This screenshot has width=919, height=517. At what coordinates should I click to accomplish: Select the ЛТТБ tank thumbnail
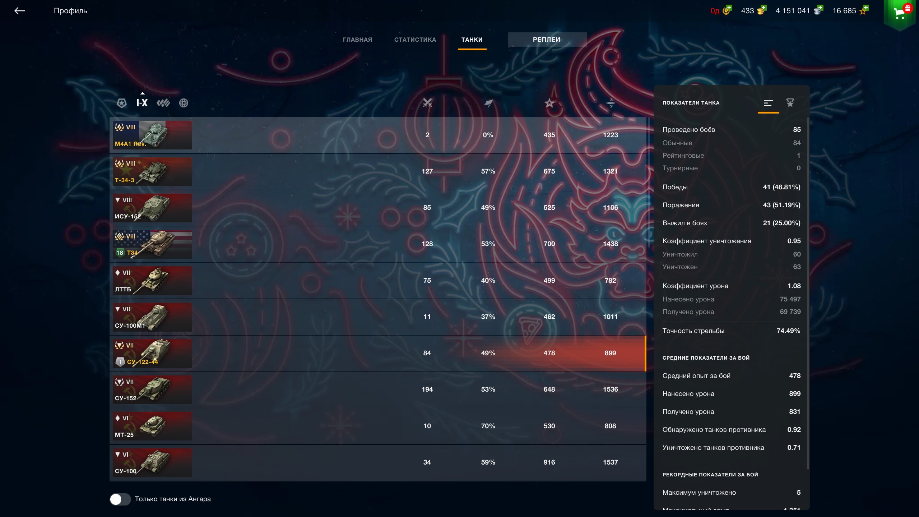pyautogui.click(x=153, y=281)
